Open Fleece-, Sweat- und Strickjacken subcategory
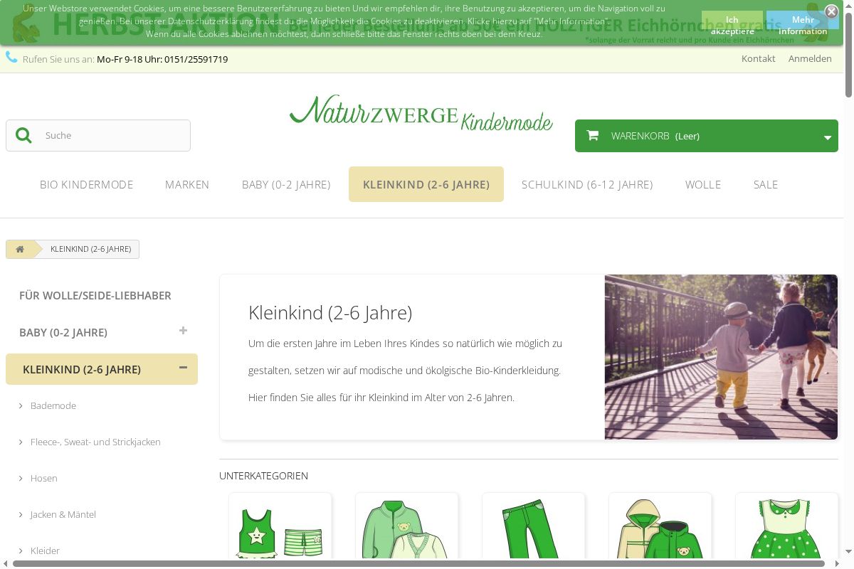854x569 pixels. point(95,442)
